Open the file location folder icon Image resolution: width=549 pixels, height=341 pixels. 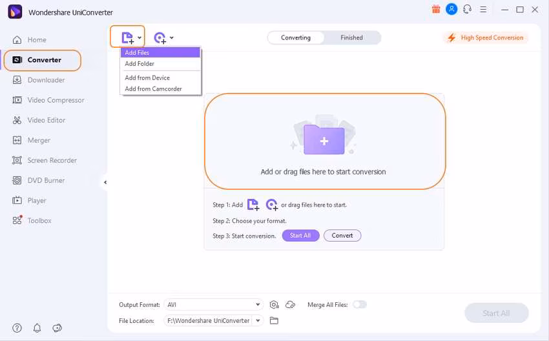point(274,321)
